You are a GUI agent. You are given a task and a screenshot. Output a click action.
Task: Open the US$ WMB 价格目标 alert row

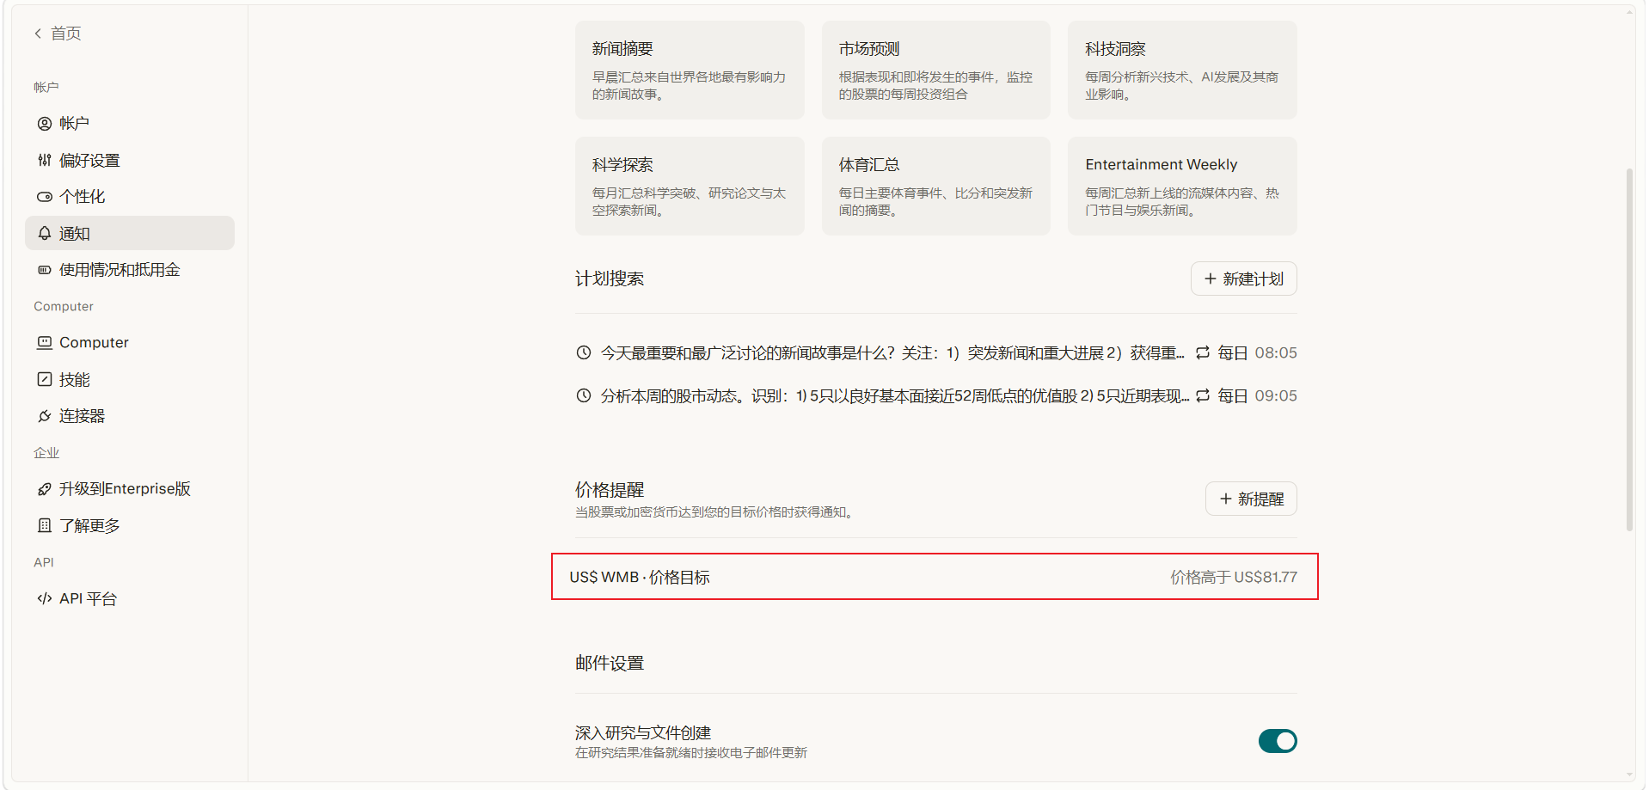pyautogui.click(x=935, y=577)
